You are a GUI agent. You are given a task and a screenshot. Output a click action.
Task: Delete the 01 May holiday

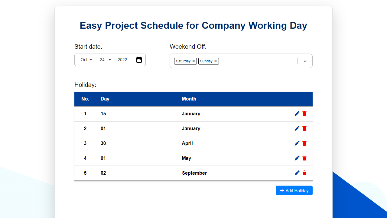(304, 158)
